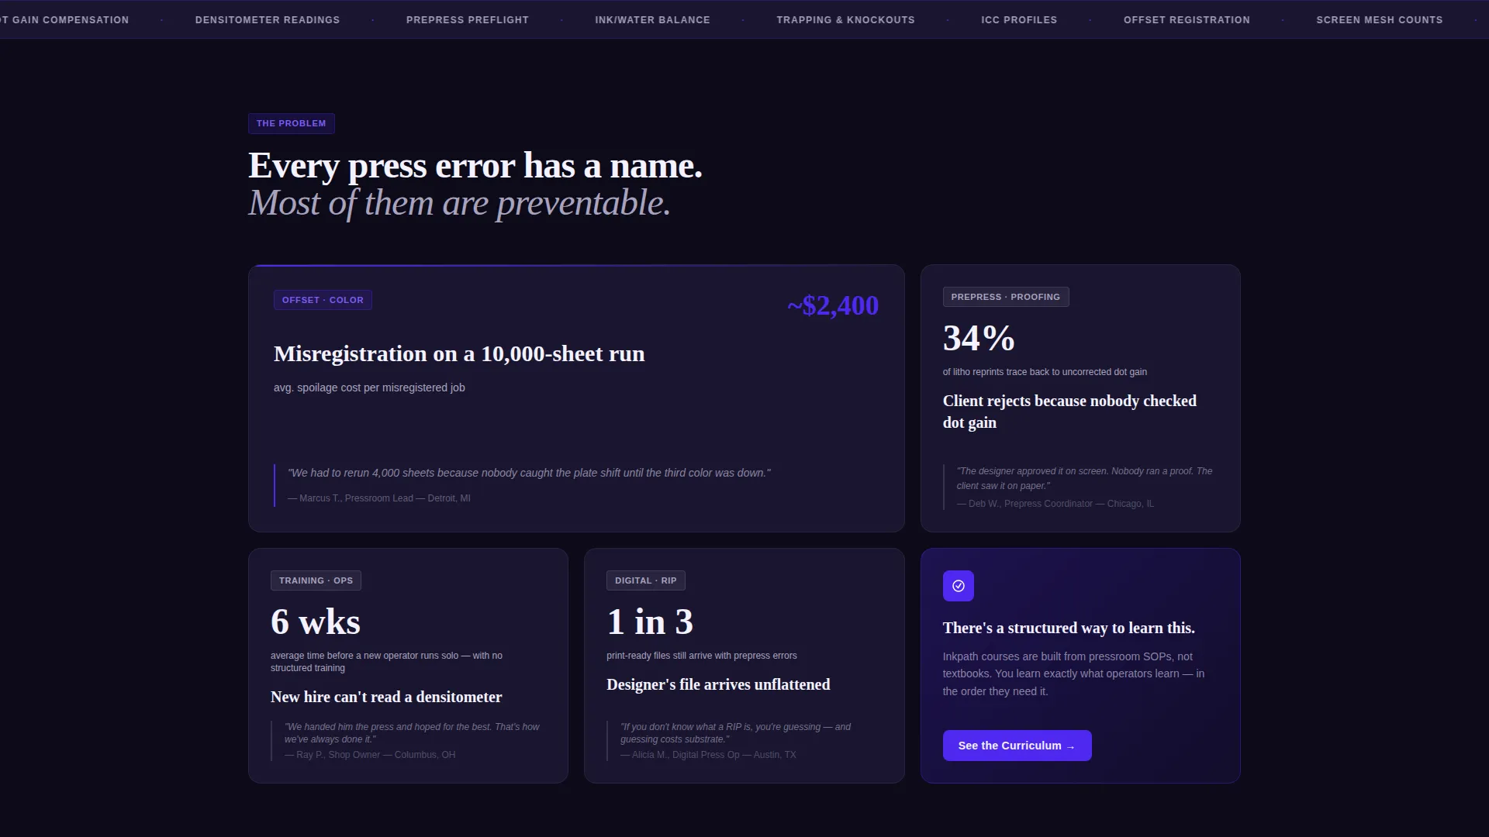Click the quote 'The designer approved it on screen'
Image resolution: width=1489 pixels, height=837 pixels.
pyautogui.click(x=1084, y=478)
